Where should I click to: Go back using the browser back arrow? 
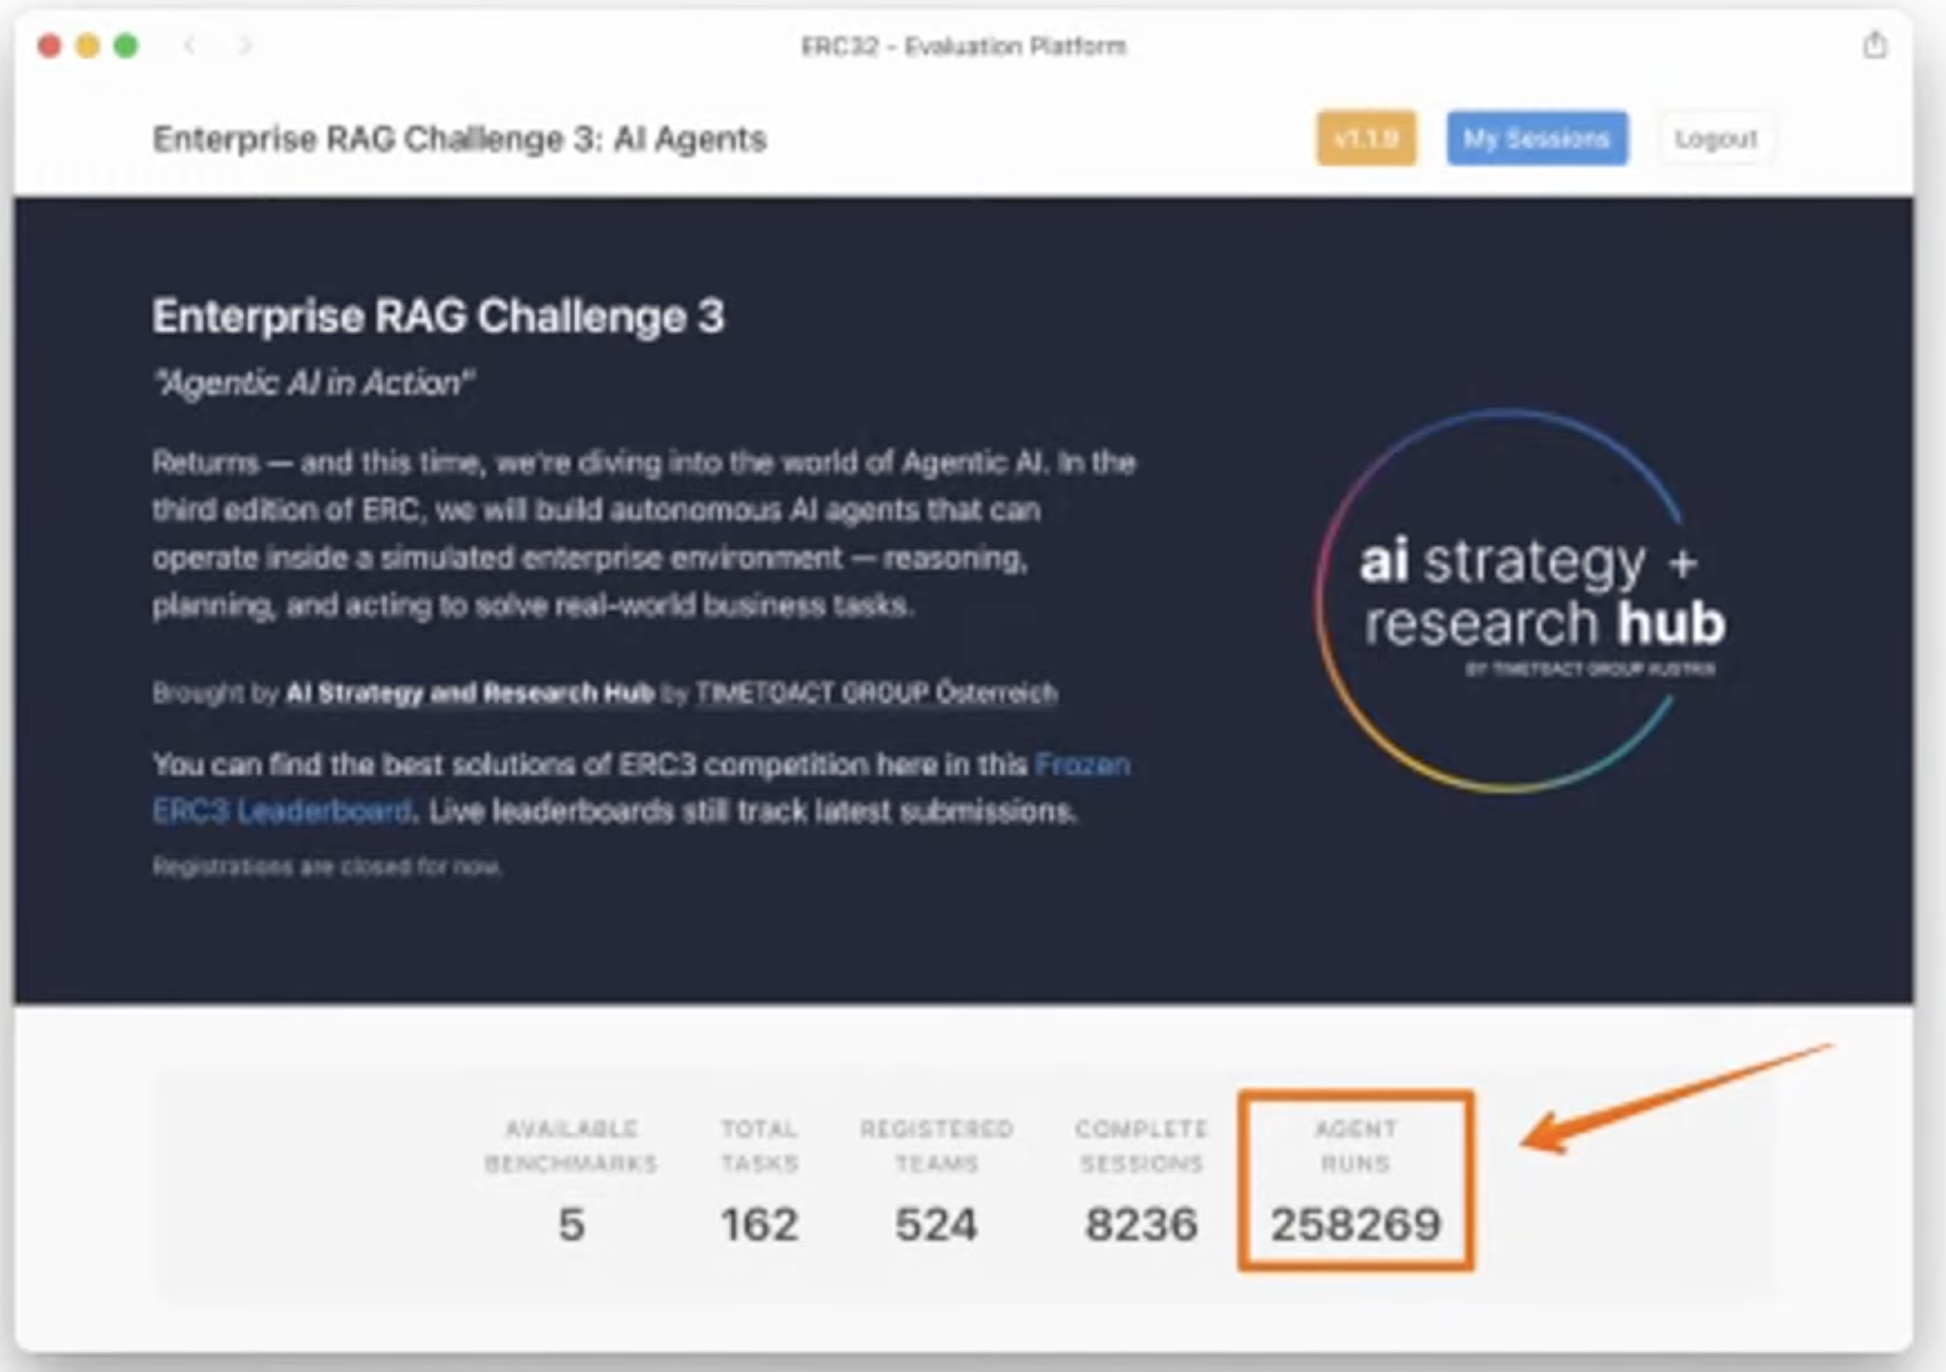coord(190,45)
